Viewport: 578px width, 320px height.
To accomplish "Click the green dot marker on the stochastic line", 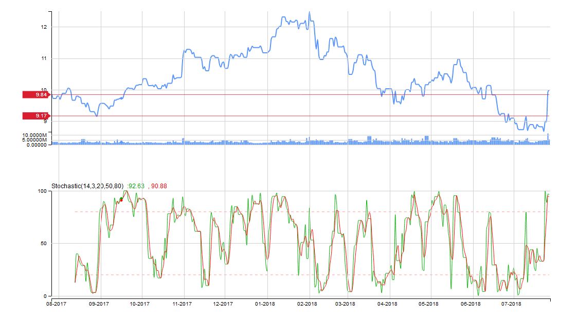I will click(x=121, y=199).
